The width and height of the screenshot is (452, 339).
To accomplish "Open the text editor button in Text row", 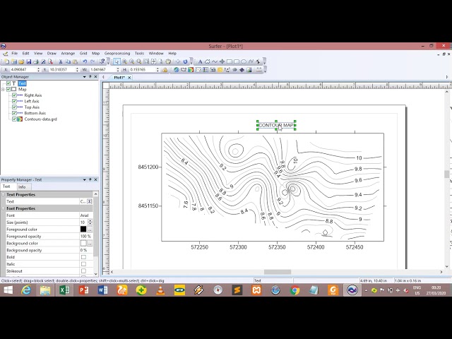I will (x=90, y=201).
